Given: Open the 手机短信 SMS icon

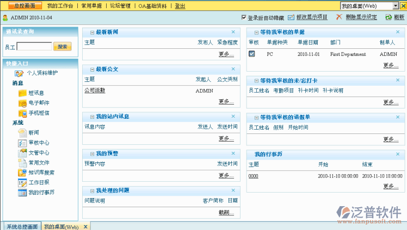Looking at the screenshot, I should 22,113.
